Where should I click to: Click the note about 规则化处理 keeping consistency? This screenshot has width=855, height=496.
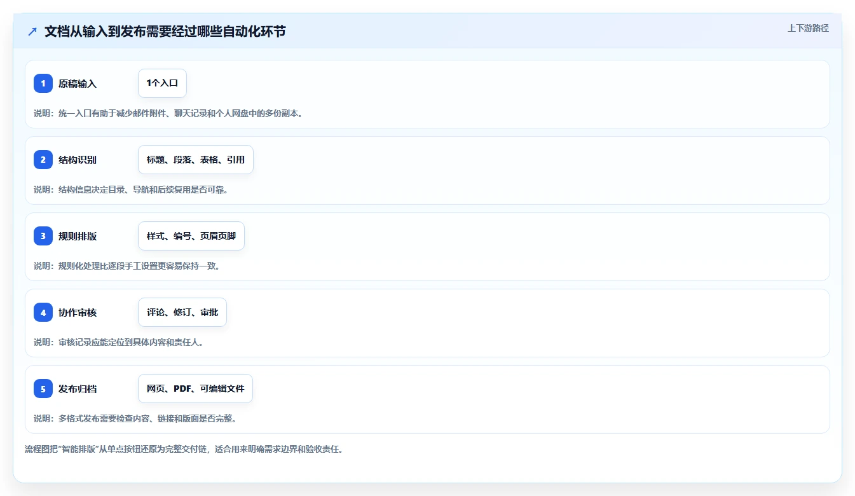[x=127, y=266]
